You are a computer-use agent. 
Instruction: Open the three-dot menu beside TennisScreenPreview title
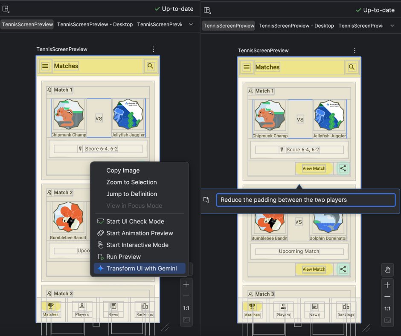[153, 49]
